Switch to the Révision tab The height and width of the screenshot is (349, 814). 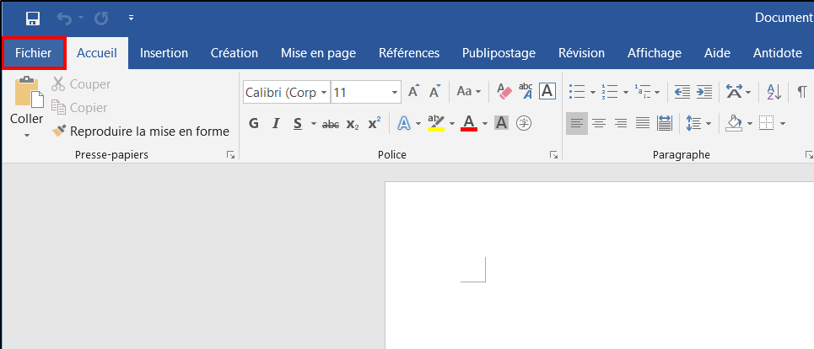(x=581, y=53)
